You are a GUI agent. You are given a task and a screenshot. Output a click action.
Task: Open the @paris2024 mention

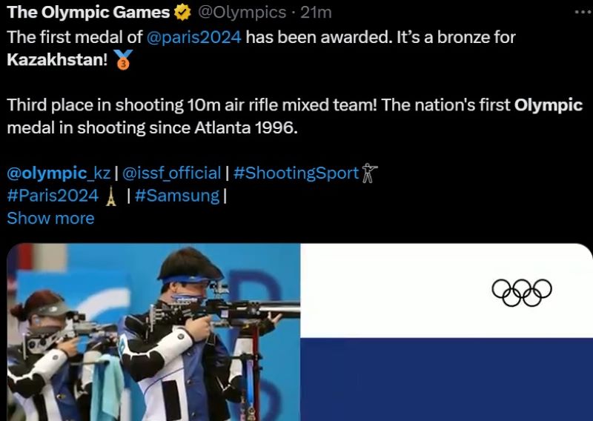(x=193, y=38)
